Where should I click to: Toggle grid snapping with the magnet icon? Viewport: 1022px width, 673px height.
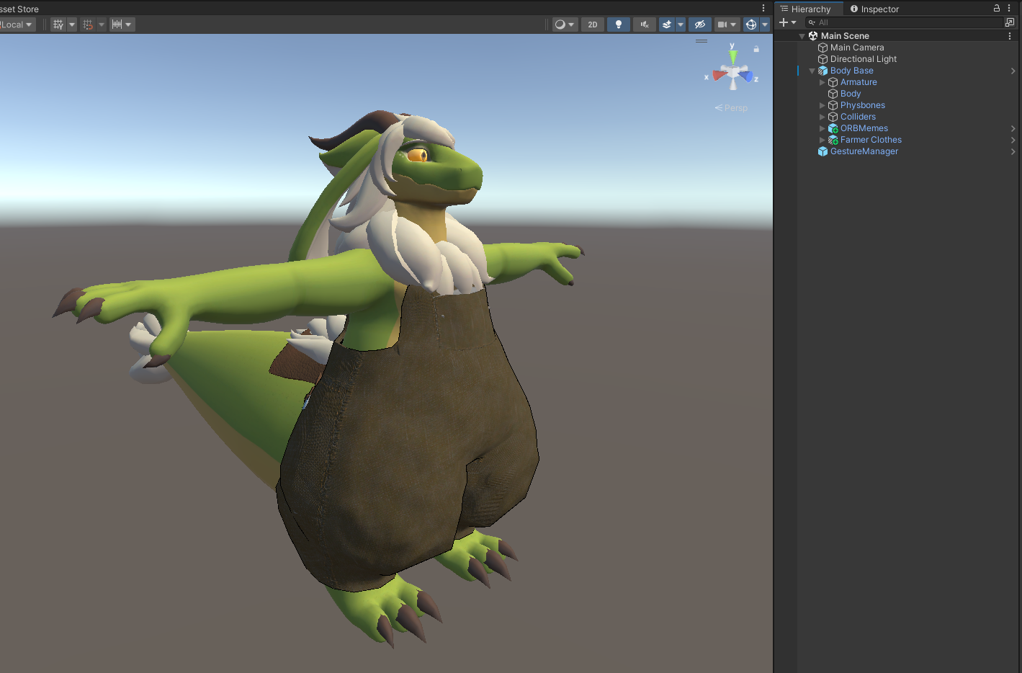88,24
